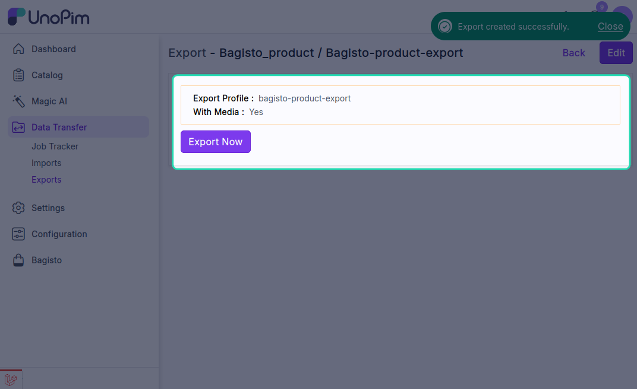Open Configuration sliders icon

[x=18, y=234]
